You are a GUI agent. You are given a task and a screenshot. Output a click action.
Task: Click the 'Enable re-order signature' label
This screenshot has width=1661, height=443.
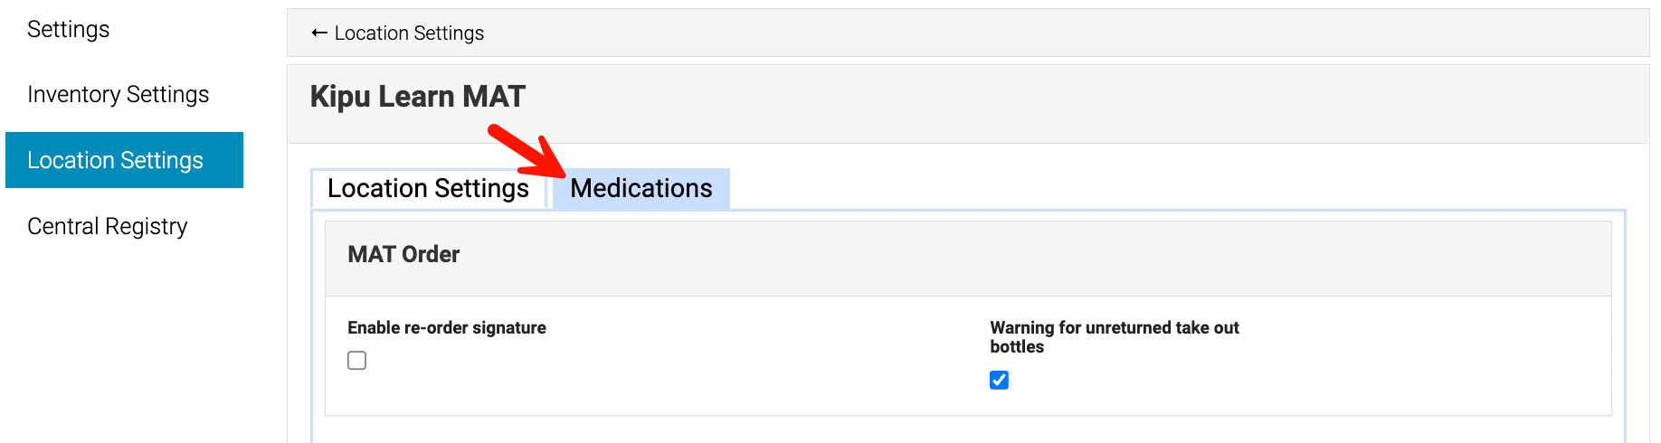point(447,327)
